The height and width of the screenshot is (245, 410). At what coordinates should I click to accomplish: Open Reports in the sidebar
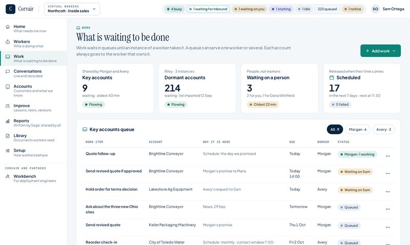click(33, 122)
